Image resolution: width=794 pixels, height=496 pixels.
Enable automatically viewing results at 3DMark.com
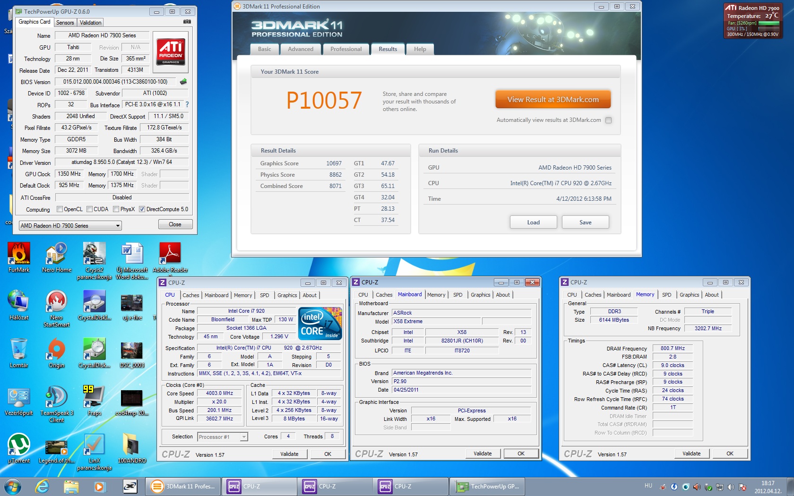(x=609, y=120)
